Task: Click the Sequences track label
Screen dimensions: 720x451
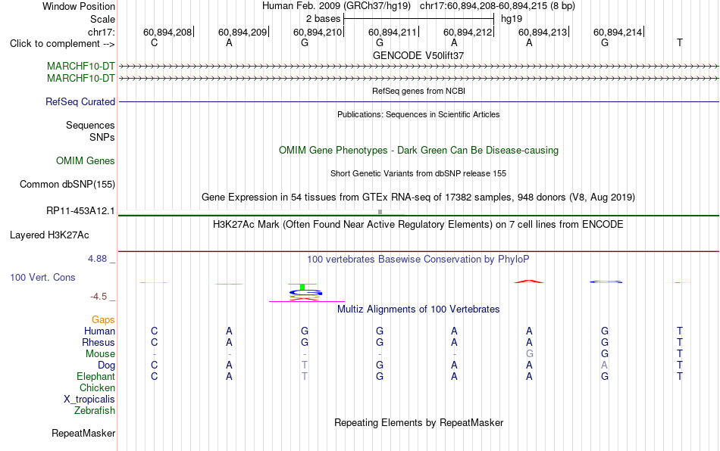Action: [x=90, y=125]
